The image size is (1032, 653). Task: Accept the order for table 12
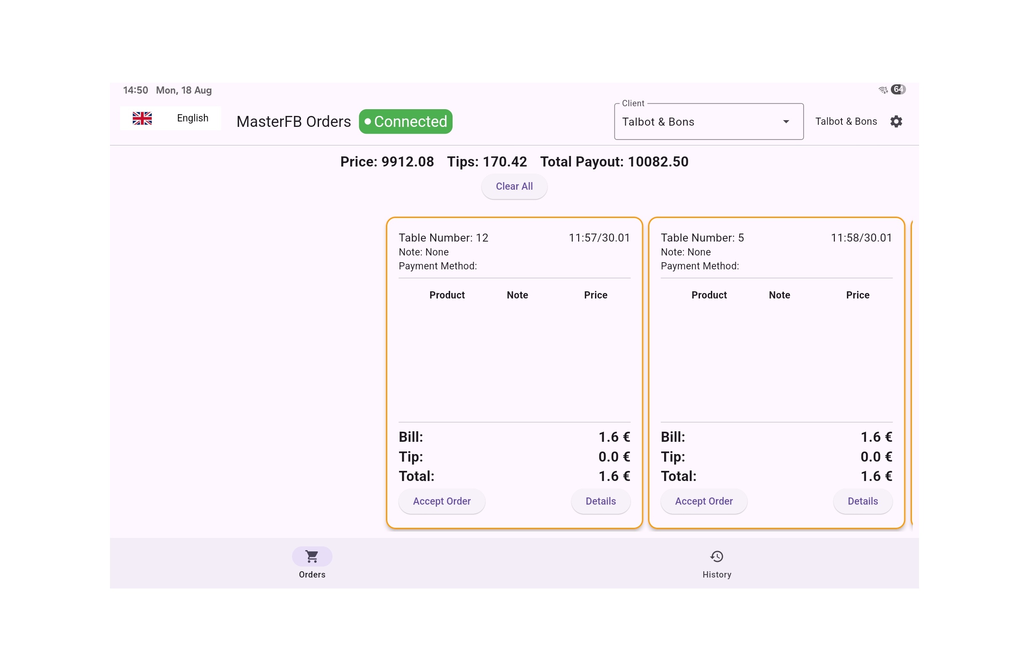coord(442,501)
